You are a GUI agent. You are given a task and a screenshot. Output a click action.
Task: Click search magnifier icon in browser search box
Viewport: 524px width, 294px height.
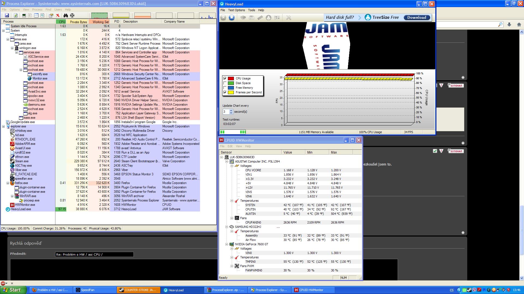click(x=500, y=24)
